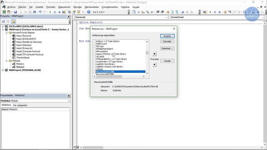Check the KSCrypt reference checkbox
The image size is (267, 150).
pyautogui.click(x=94, y=46)
